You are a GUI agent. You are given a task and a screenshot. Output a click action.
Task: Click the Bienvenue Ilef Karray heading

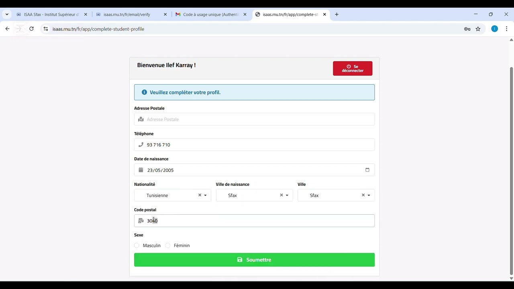[x=166, y=65]
